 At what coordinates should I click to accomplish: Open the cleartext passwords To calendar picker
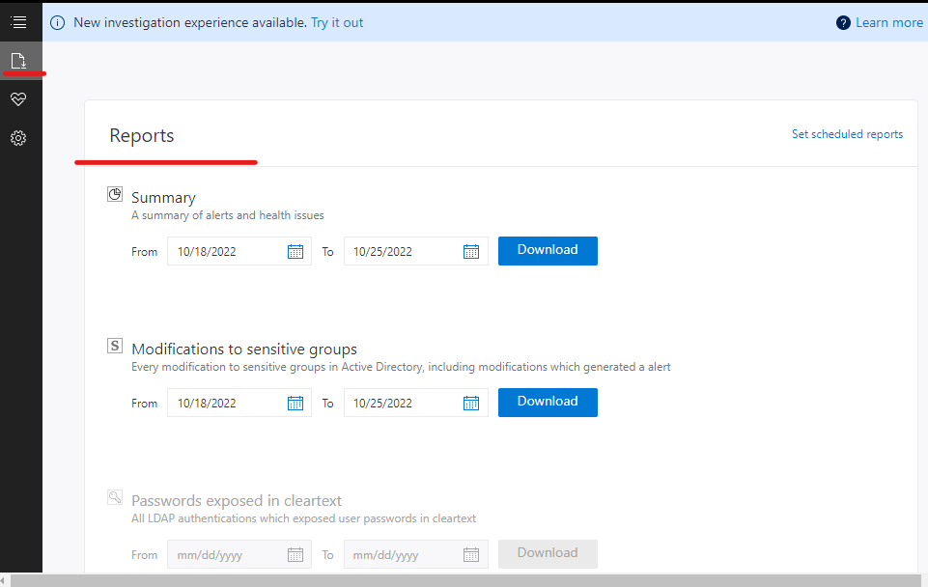click(x=471, y=554)
